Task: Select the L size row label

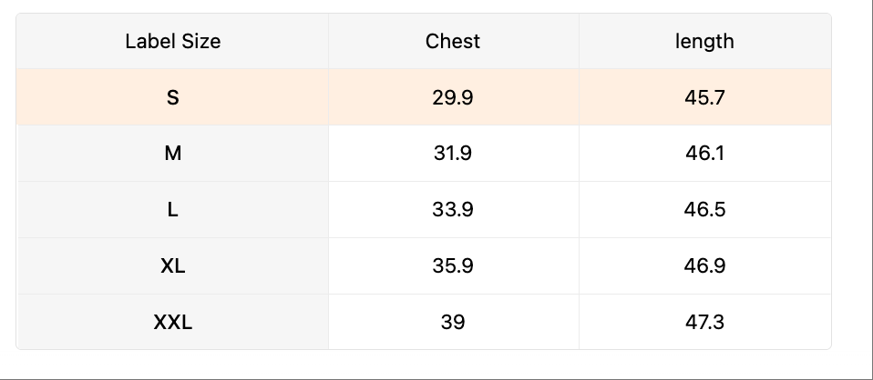Action: click(x=173, y=210)
